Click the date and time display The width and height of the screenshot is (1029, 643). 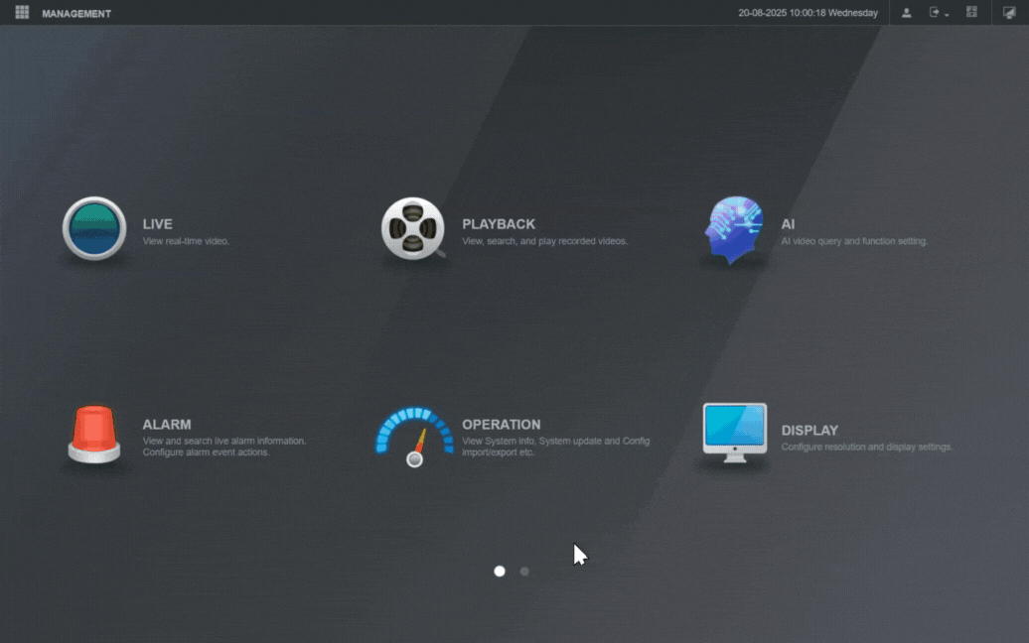coord(808,13)
